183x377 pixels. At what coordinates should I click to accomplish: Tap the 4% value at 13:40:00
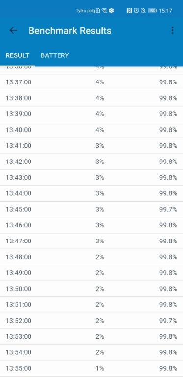pyautogui.click(x=100, y=130)
